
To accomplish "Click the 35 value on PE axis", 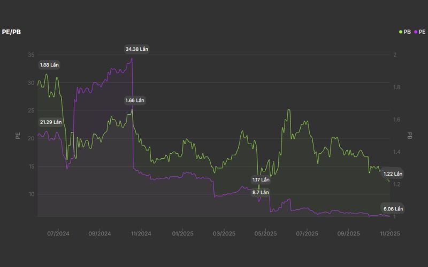I will [x=31, y=55].
